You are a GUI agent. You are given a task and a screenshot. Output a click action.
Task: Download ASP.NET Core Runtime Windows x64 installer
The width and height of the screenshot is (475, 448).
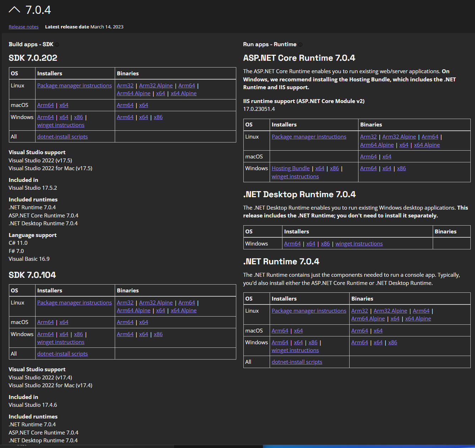[320, 168]
